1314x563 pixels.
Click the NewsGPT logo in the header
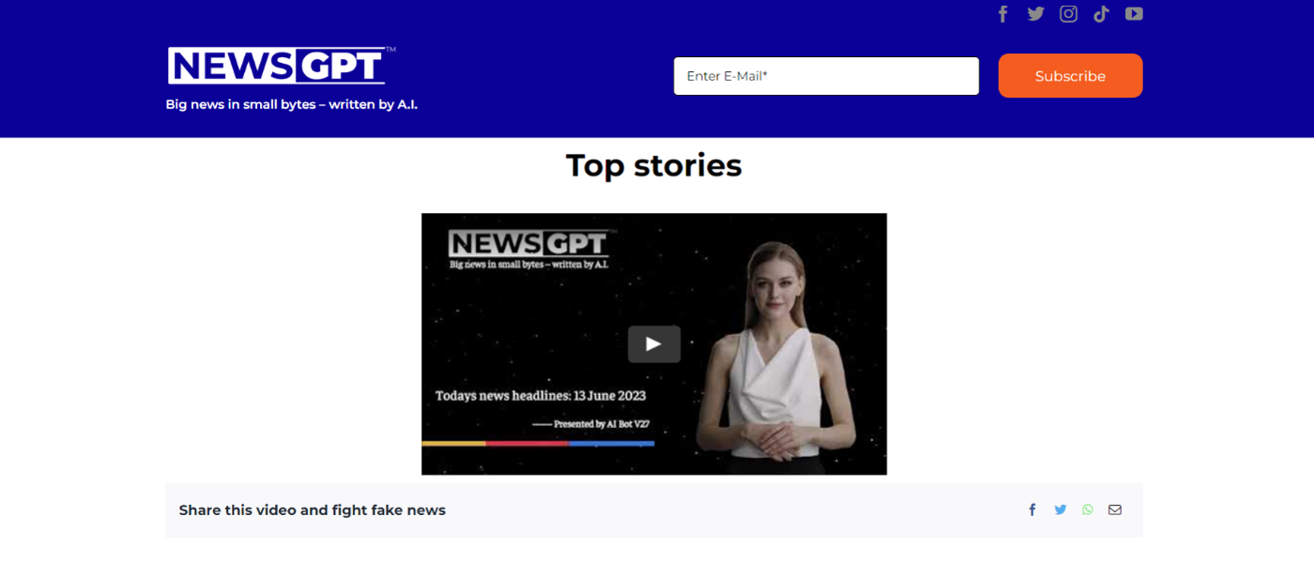(x=280, y=66)
